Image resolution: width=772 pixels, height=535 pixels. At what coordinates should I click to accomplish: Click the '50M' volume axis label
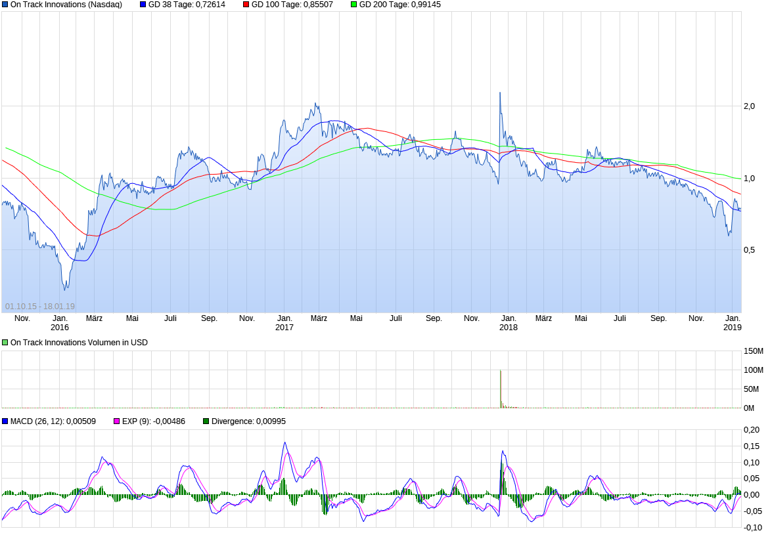[752, 389]
